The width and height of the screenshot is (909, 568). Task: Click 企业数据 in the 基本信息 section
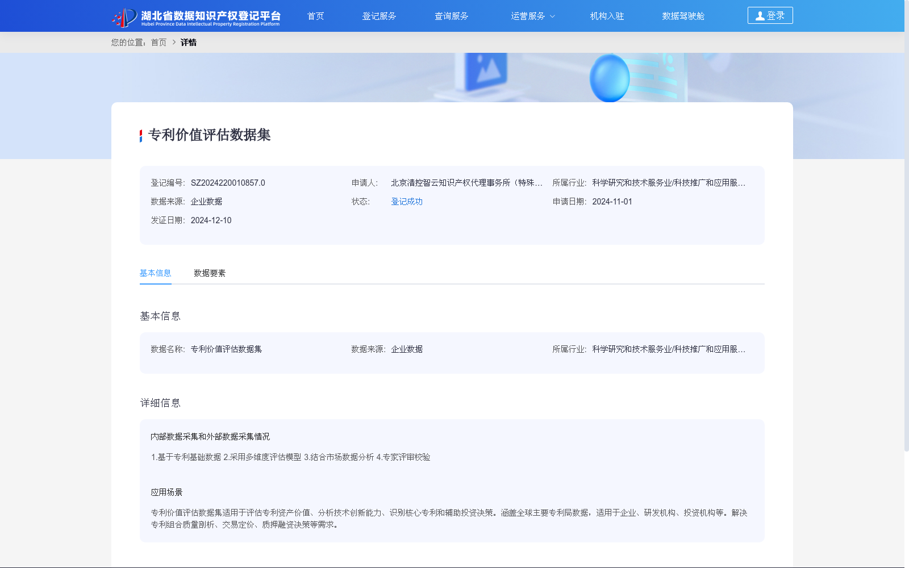tap(407, 349)
